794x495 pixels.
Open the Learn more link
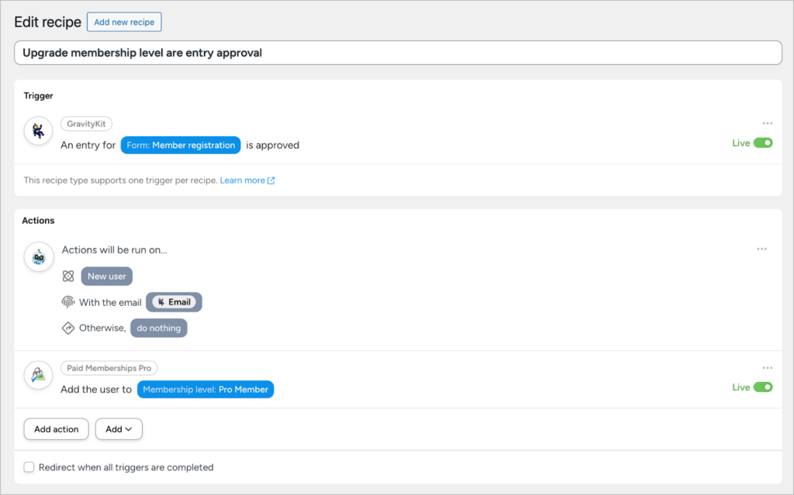click(x=243, y=180)
